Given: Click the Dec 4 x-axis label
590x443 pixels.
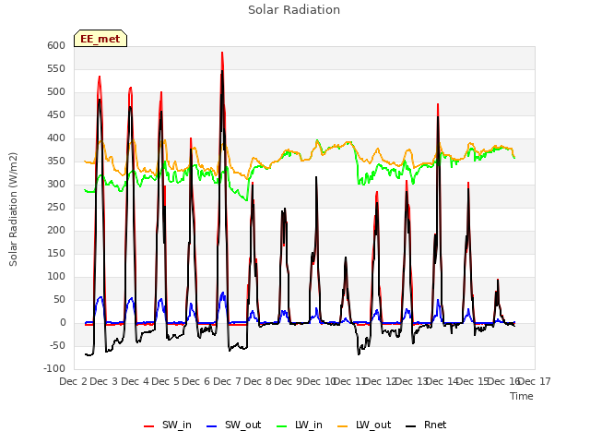Looking at the screenshot, I should click(135, 381).
